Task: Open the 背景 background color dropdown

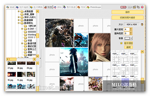Action: coord(131,38)
